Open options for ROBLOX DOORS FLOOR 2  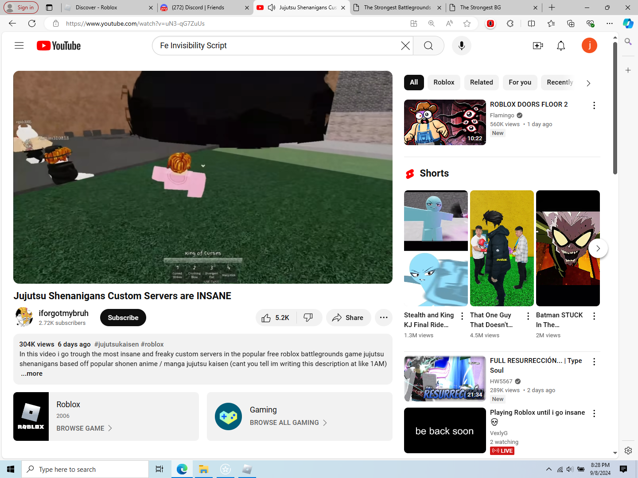point(594,105)
